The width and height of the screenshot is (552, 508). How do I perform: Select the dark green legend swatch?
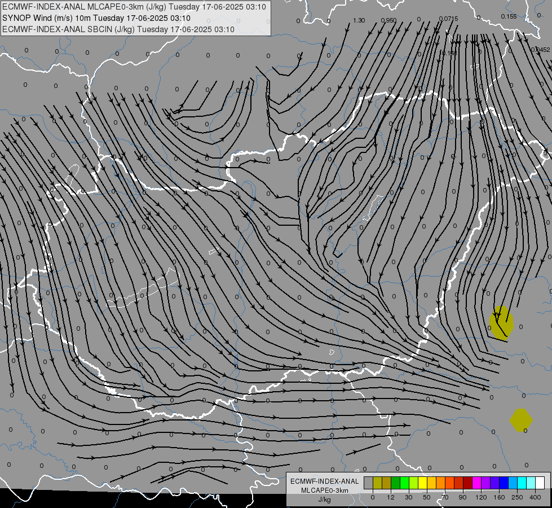(x=395, y=483)
